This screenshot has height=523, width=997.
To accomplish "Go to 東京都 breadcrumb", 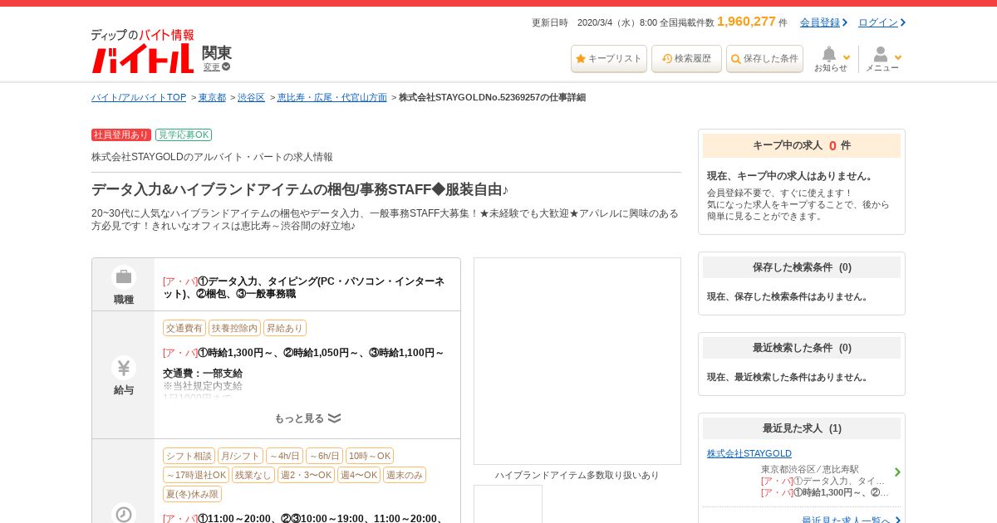I will 212,97.
